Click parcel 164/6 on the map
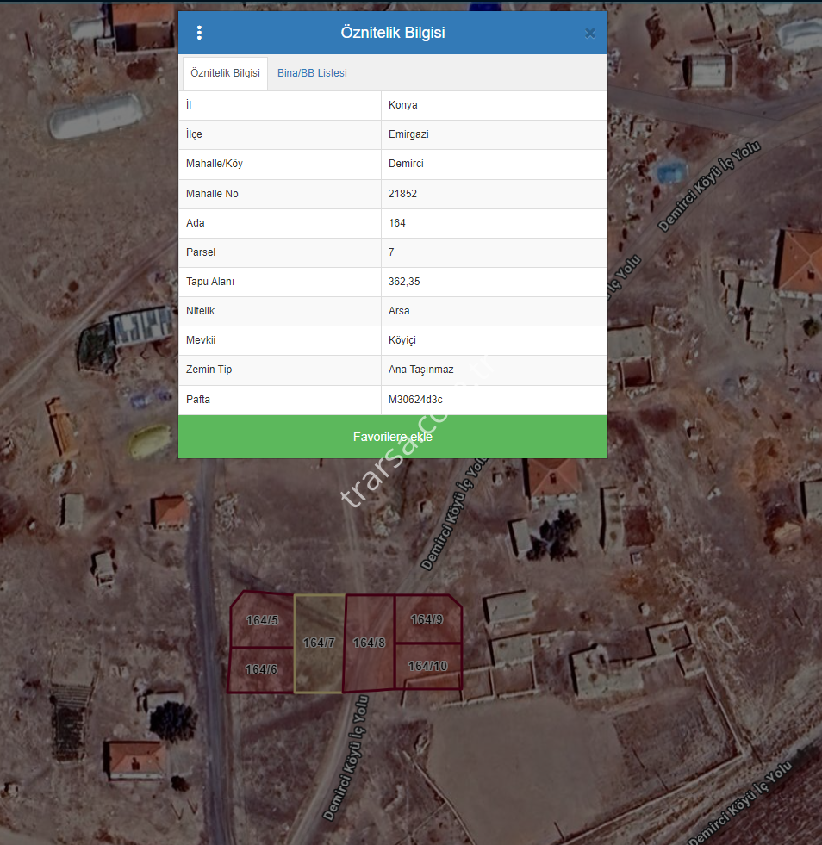 click(261, 669)
